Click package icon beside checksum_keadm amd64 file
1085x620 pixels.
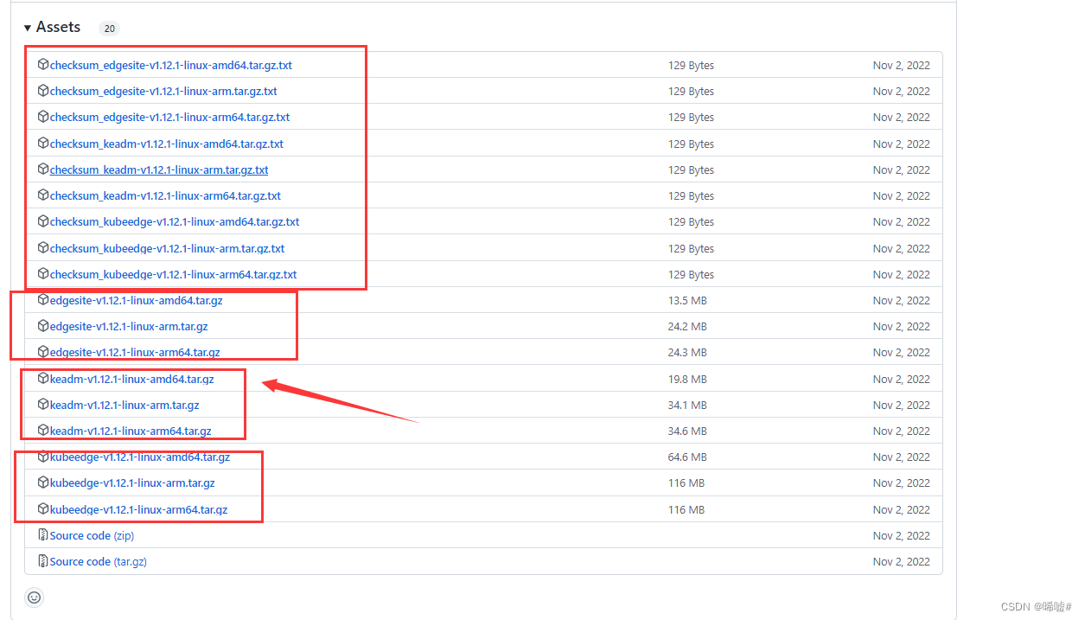43,144
